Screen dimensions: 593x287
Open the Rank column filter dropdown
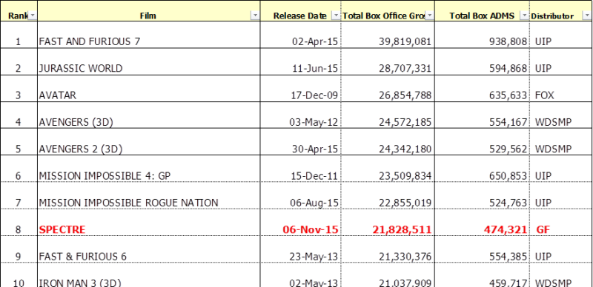33,16
